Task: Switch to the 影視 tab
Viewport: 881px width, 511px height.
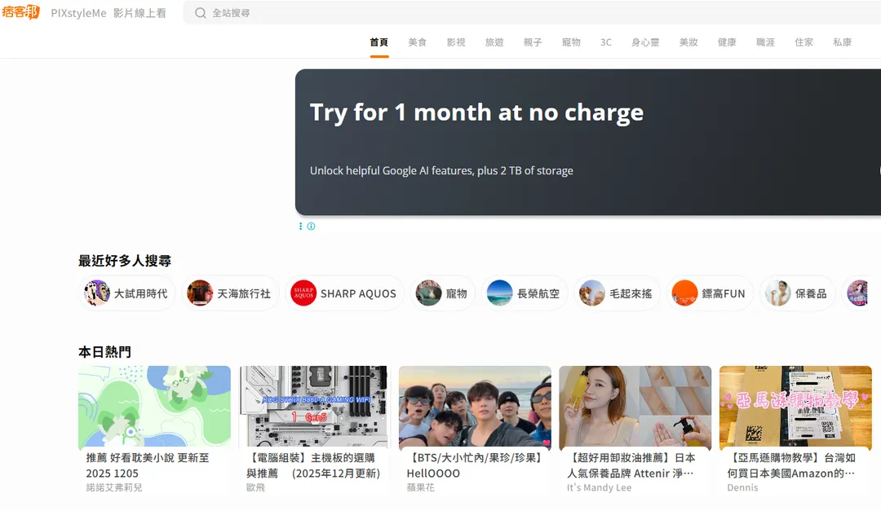Action: pyautogui.click(x=456, y=42)
